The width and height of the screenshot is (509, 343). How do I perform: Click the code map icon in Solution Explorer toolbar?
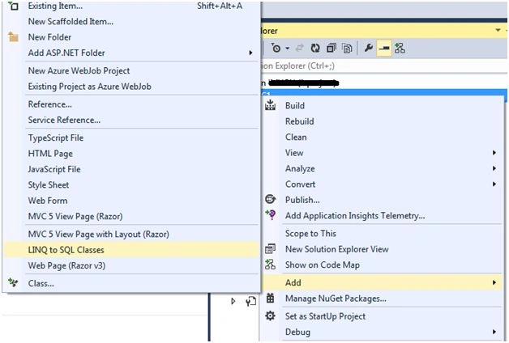pyautogui.click(x=400, y=49)
